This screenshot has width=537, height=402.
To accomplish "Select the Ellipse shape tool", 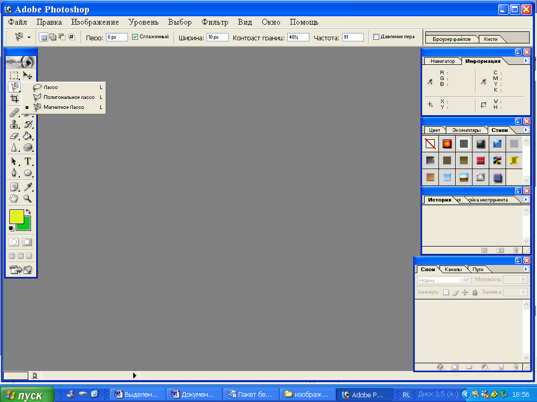I will coord(28,173).
